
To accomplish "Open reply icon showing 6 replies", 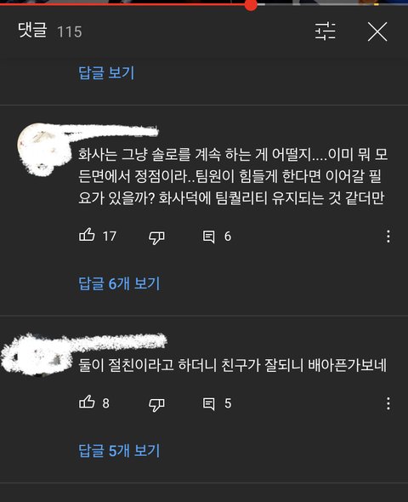I will 209,237.
